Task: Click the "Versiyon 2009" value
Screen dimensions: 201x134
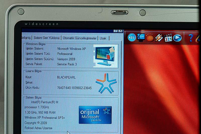Action: [x=66, y=59]
